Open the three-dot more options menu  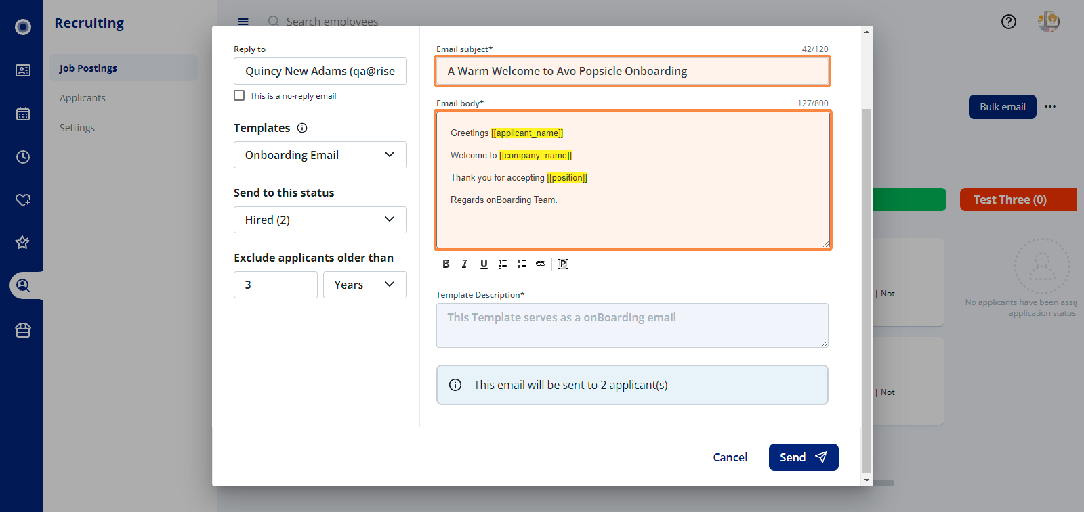pos(1050,106)
